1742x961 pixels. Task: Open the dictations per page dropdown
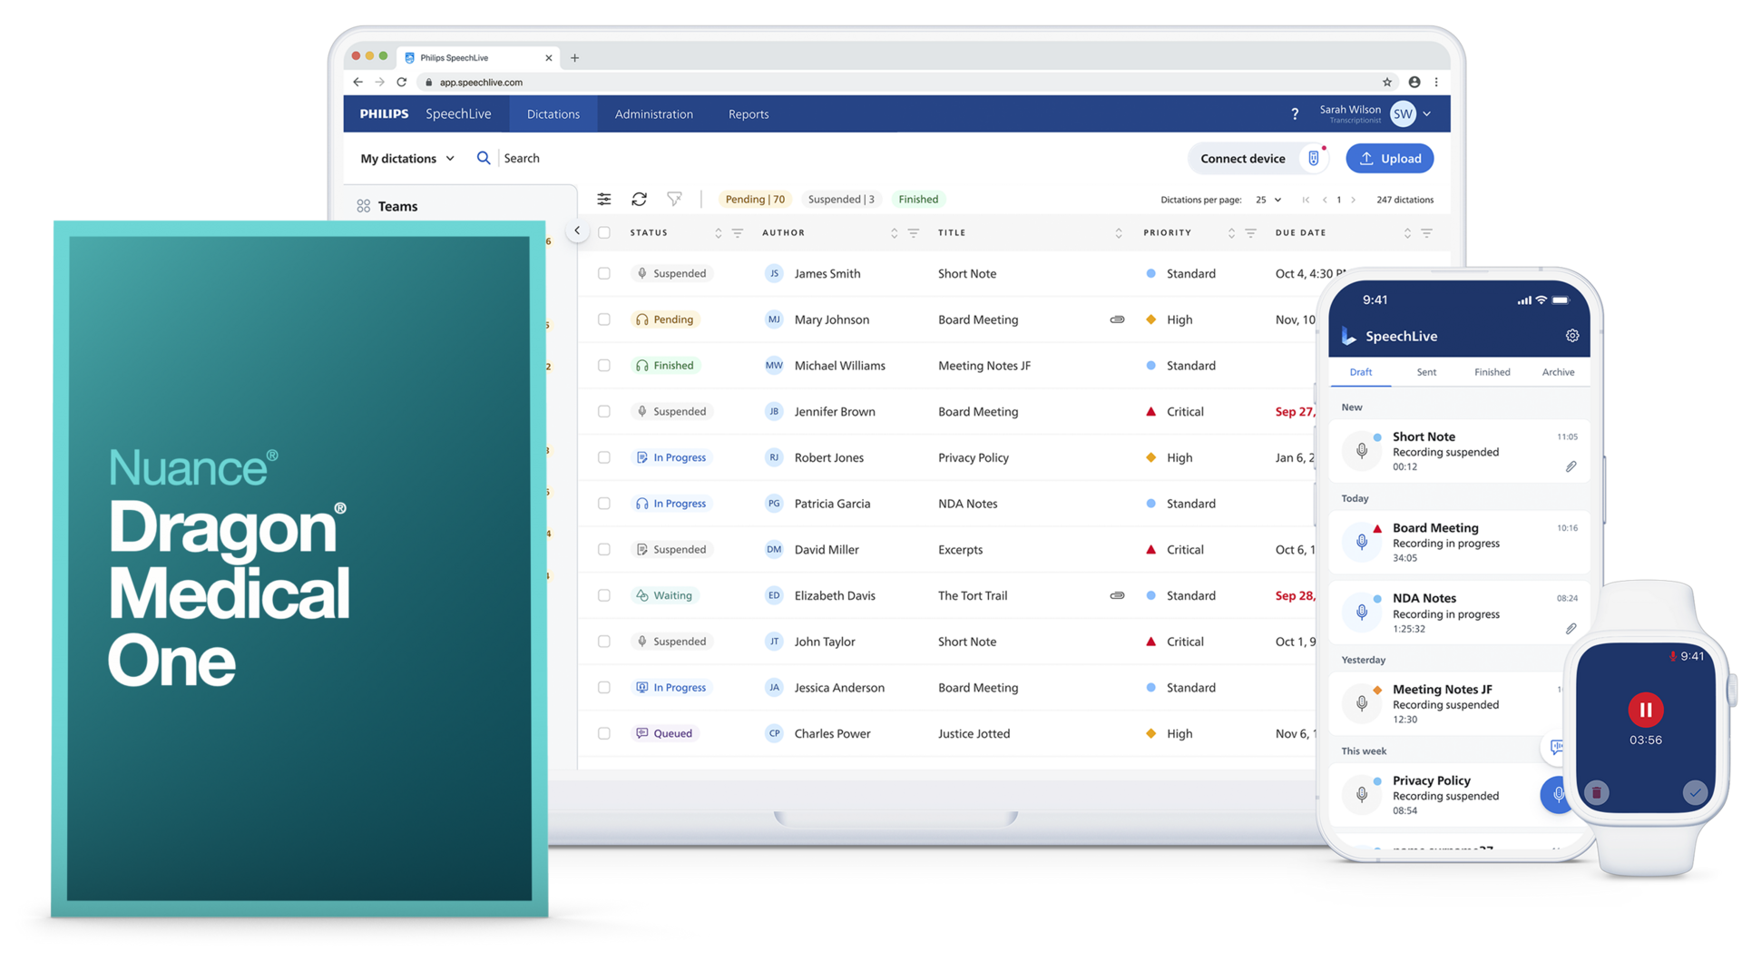click(x=1268, y=200)
